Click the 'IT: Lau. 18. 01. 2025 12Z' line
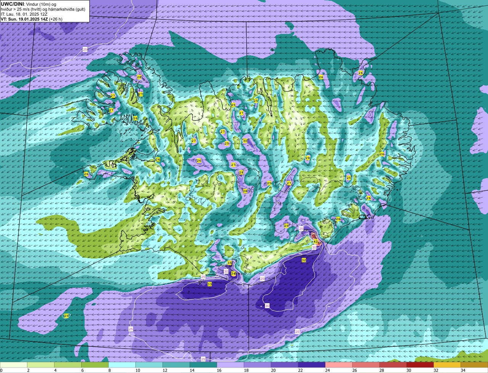Screen dimensions: 488x373 pos(24,14)
